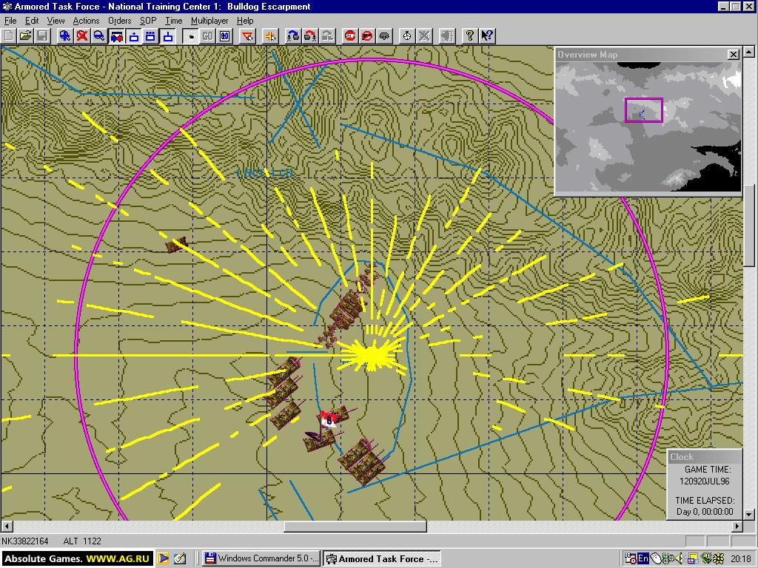The height and width of the screenshot is (568, 758).
Task: Click the vertical scrollbar down arrow
Action: click(749, 515)
